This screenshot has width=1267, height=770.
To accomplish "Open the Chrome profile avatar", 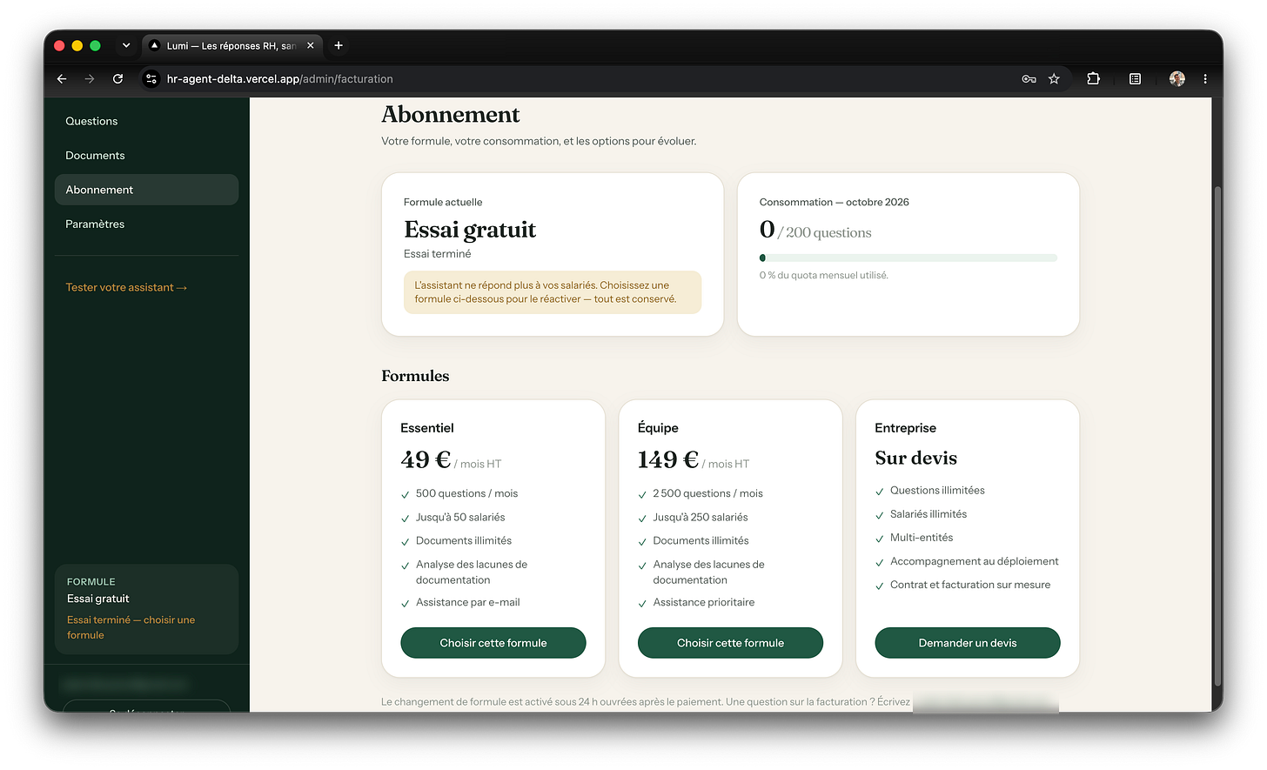I will pos(1177,79).
